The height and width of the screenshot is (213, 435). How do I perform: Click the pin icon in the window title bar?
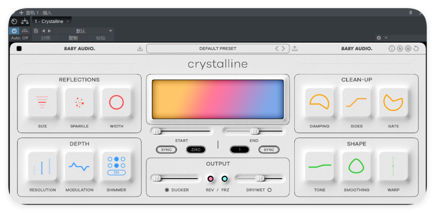pos(411,13)
